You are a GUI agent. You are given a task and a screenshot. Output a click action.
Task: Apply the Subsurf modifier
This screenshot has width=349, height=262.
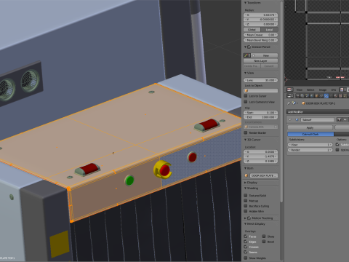click(310, 127)
